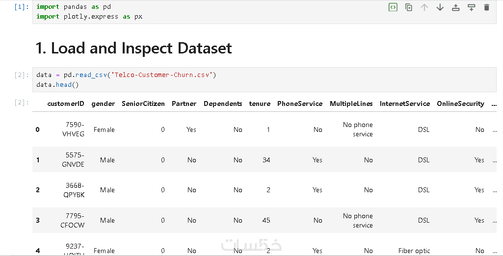Move the cell down with the arrow
The image size is (503, 256).
coord(440,7)
